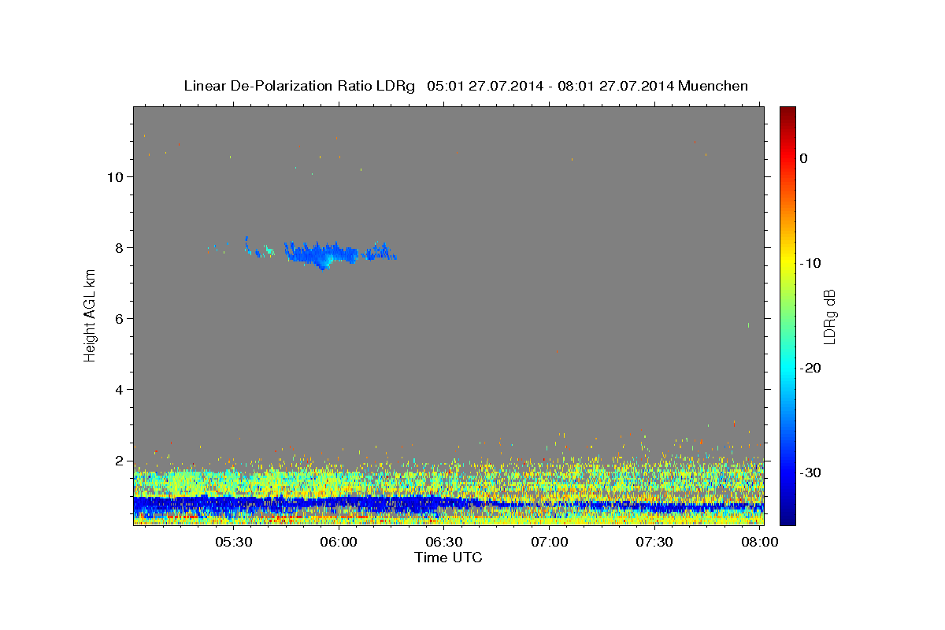Click the '06:00' time tick label
Image resolution: width=945 pixels, height=630 pixels.
pyautogui.click(x=339, y=543)
